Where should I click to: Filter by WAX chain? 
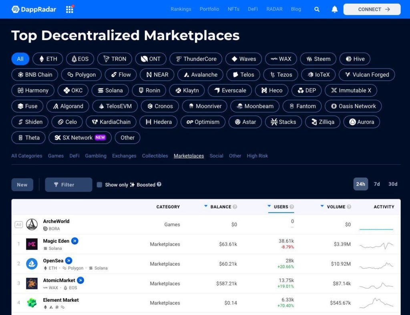pyautogui.click(x=281, y=59)
